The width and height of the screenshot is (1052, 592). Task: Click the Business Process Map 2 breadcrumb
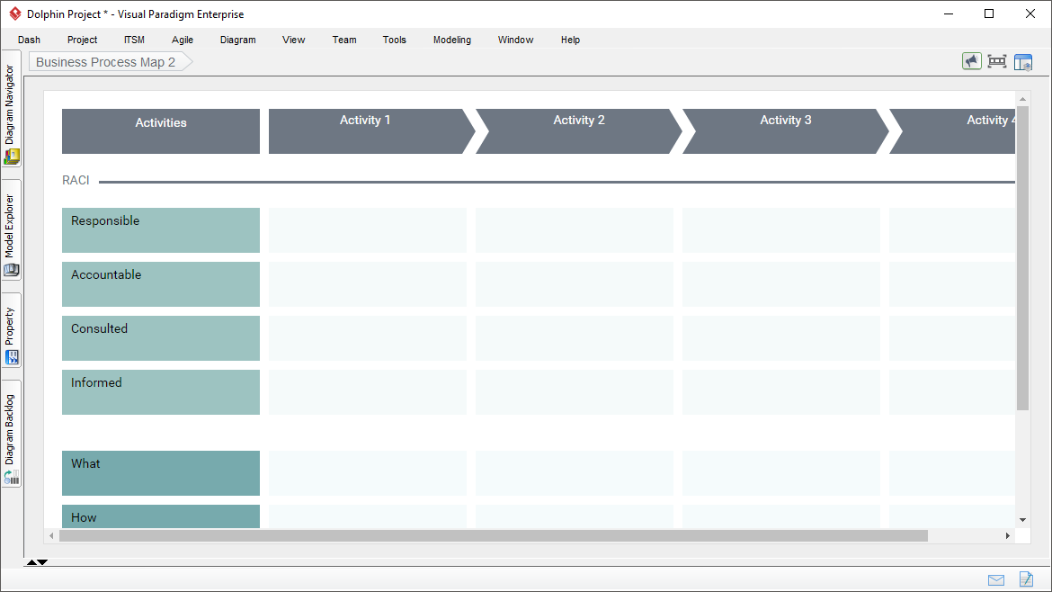point(111,62)
